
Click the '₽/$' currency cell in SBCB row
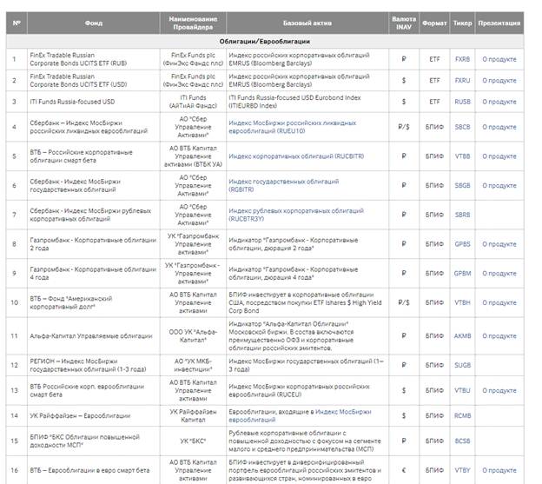tap(404, 127)
